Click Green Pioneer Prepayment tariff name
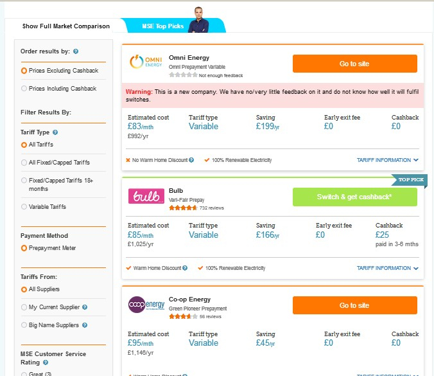Viewport: 434px width, 376px height. coord(198,309)
